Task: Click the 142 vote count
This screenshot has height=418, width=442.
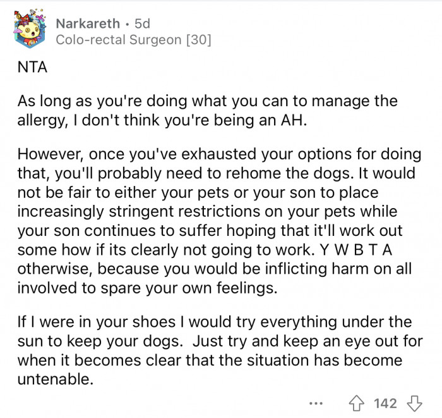Action: click(386, 403)
